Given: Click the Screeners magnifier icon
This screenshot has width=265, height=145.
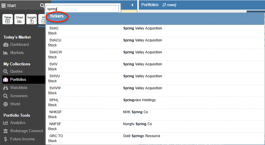Looking at the screenshot, I should tap(6, 96).
